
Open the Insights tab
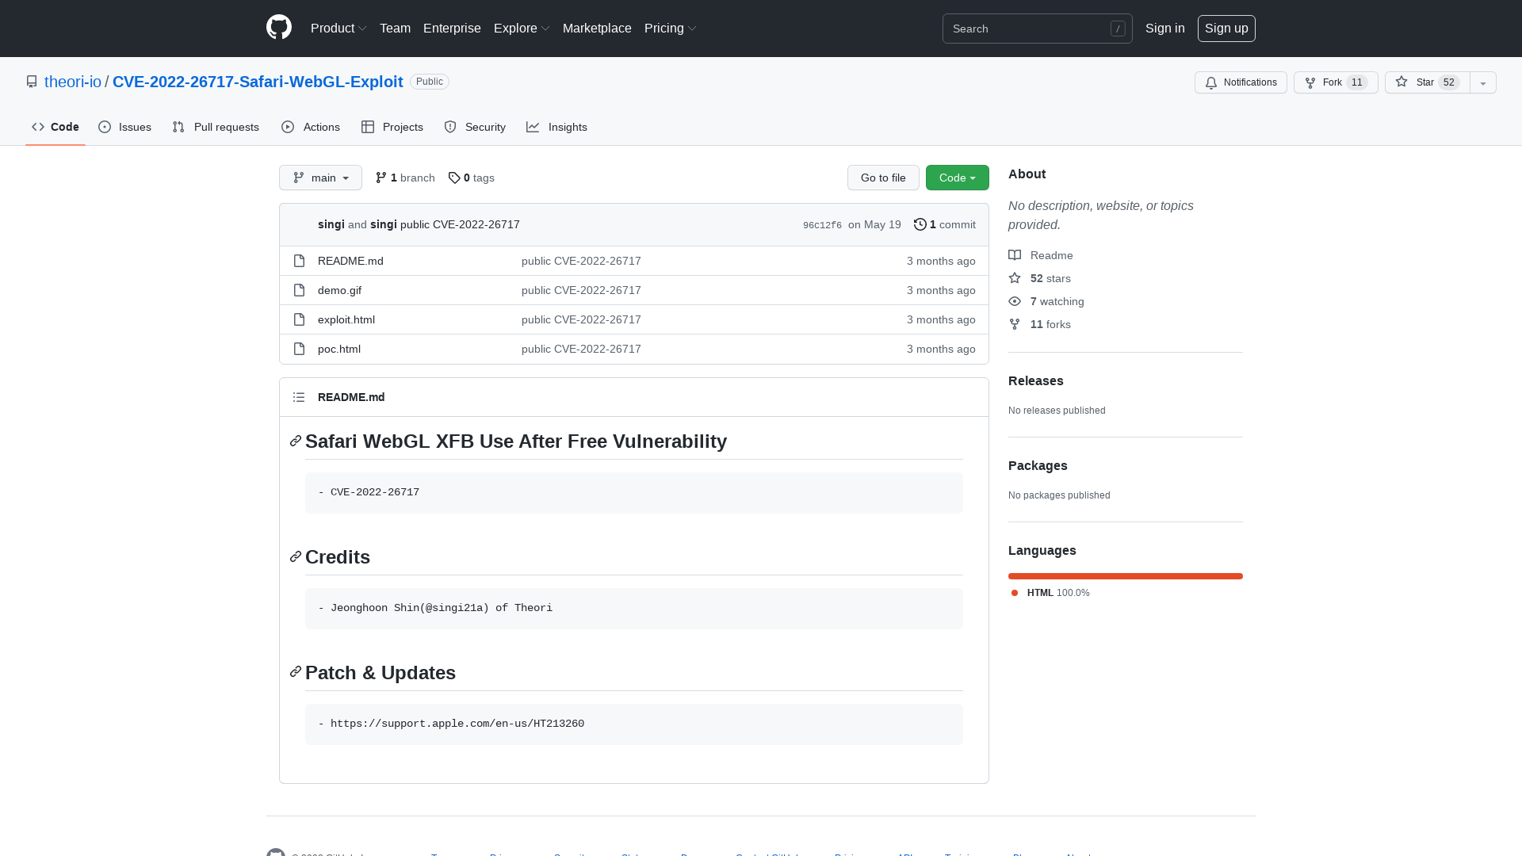pos(557,127)
